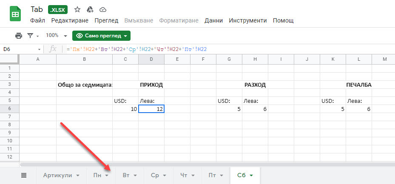Click the Google Sheets home logo
Image resolution: width=395 pixels, height=184 pixels.
click(x=16, y=14)
